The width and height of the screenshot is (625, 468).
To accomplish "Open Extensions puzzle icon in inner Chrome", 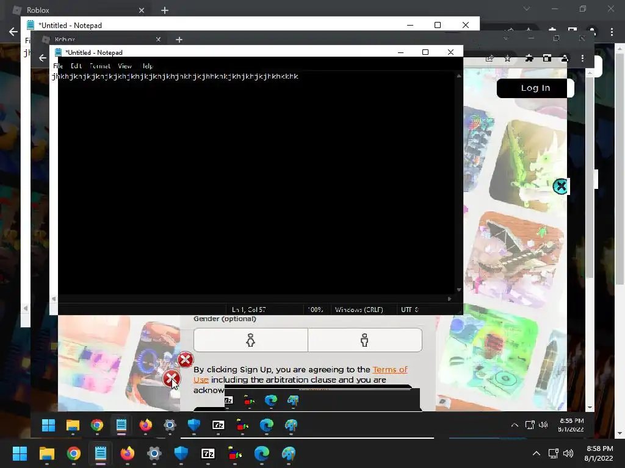I will click(x=529, y=58).
